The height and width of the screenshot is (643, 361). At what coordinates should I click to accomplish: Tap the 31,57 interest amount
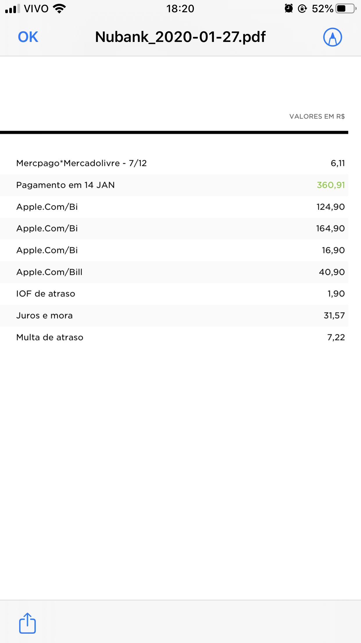334,315
